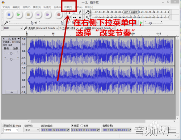Viewport: 181px width, 140px height.
Task: Click the timeline ruler at 15 seconds
Action: 53,34
